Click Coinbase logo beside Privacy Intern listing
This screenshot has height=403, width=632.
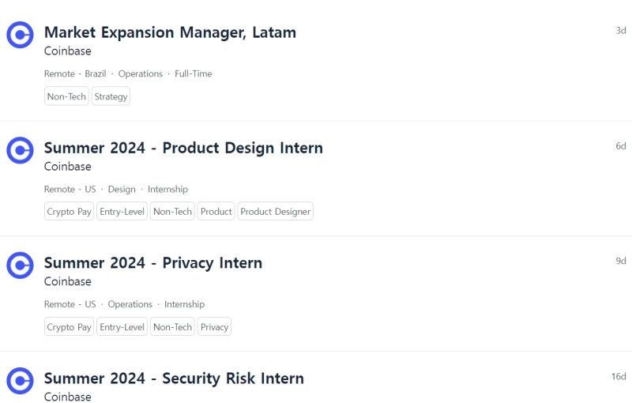pos(20,266)
